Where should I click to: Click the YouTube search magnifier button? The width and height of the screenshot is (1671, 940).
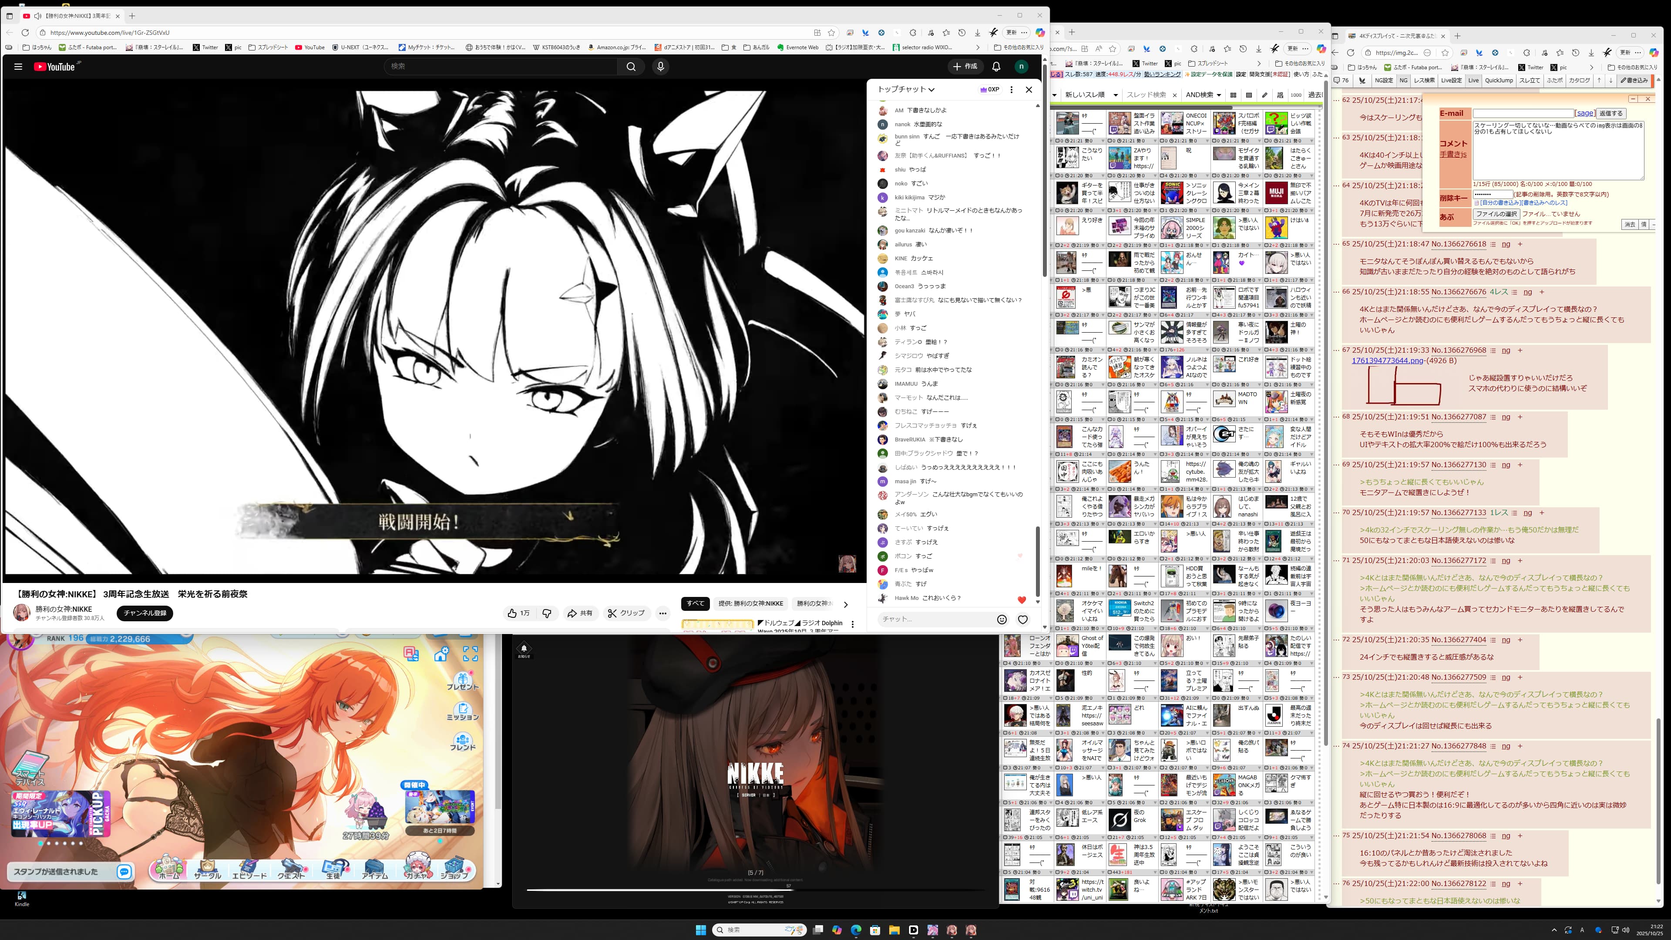pos(631,66)
